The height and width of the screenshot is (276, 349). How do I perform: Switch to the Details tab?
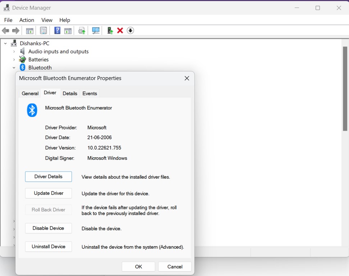70,93
